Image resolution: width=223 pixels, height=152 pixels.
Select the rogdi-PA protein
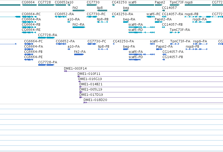click(200, 44)
